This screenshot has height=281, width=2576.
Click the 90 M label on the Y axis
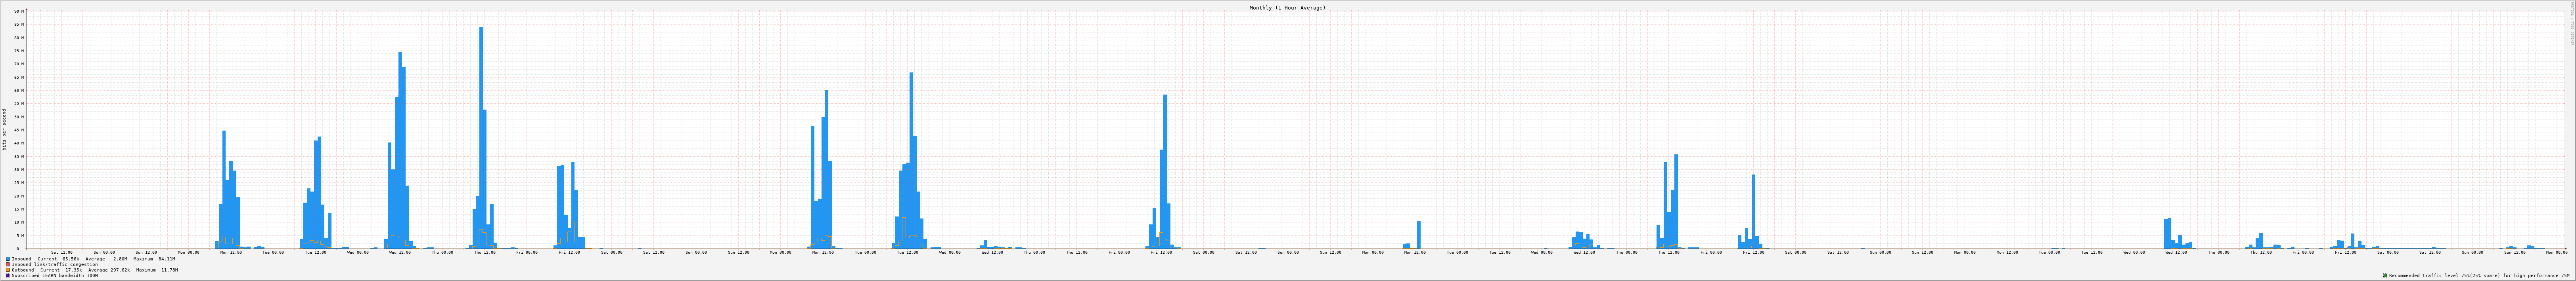point(18,12)
